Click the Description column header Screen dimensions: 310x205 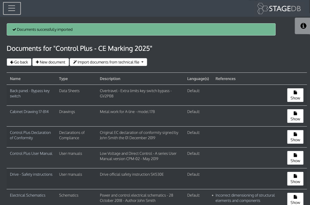coord(110,79)
